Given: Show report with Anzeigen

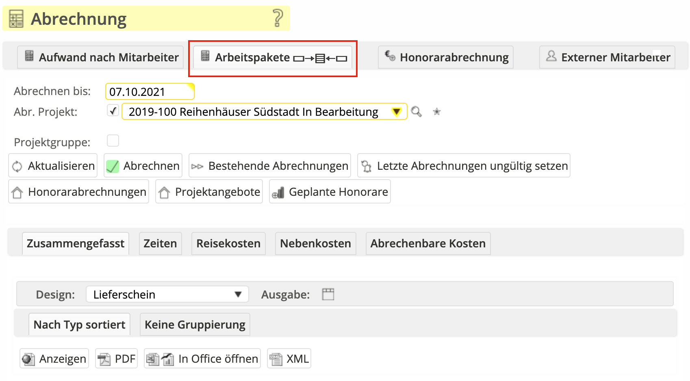Looking at the screenshot, I should click(54, 359).
